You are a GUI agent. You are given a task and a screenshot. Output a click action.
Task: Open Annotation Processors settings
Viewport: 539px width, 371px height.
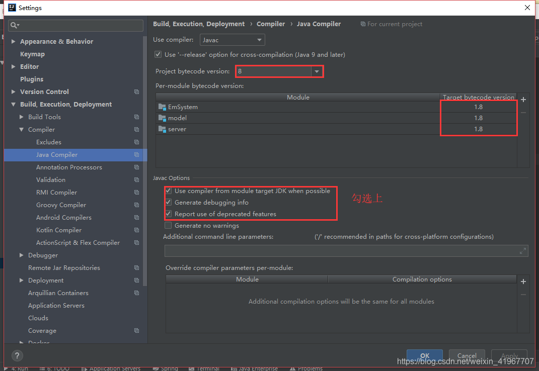pos(69,167)
